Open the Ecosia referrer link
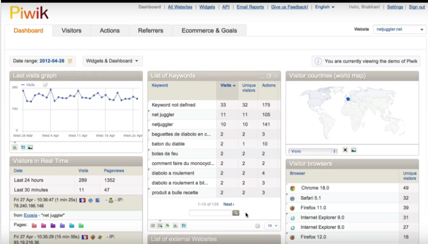The width and height of the screenshot is (428, 244). click(x=31, y=215)
